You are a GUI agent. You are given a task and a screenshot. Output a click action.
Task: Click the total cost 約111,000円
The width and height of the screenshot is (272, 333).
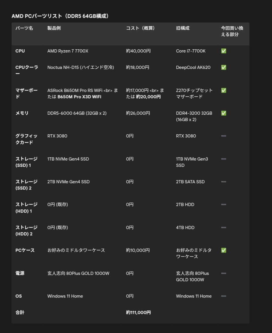click(x=138, y=313)
